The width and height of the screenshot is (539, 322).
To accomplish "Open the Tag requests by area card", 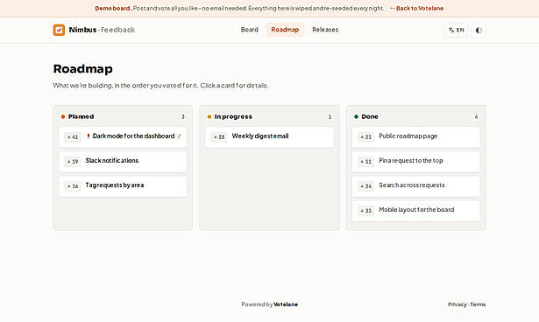I will pyautogui.click(x=123, y=186).
